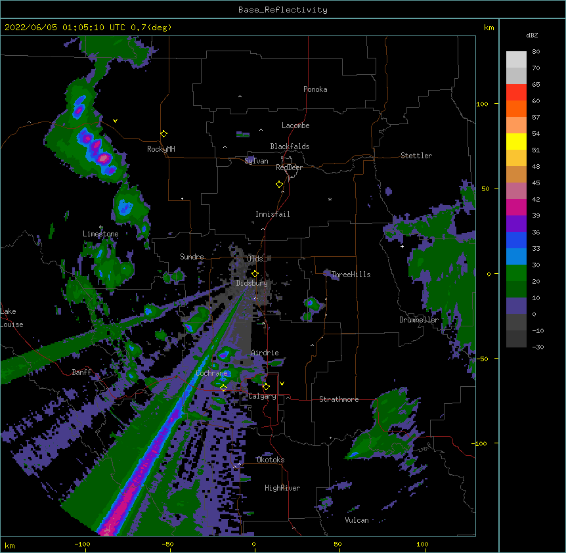Click the white asterisk marker east of Innisfail
Screen dimensions: 566x553
(330, 199)
